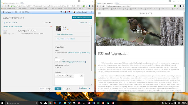This screenshot has height=105, width=188.
Task: Open Twitter app from the taskbar
Action: (x=70, y=103)
